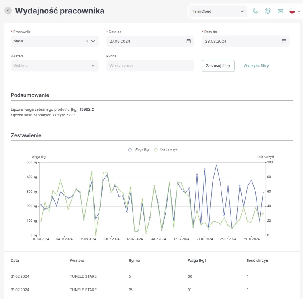Toggle the Waga [kg] chart series legend
The width and height of the screenshot is (303, 299).
point(138,149)
